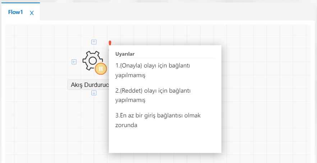The width and height of the screenshot is (317, 163).
Task: Click the Akış Durdurucu node label
Action: coord(88,85)
